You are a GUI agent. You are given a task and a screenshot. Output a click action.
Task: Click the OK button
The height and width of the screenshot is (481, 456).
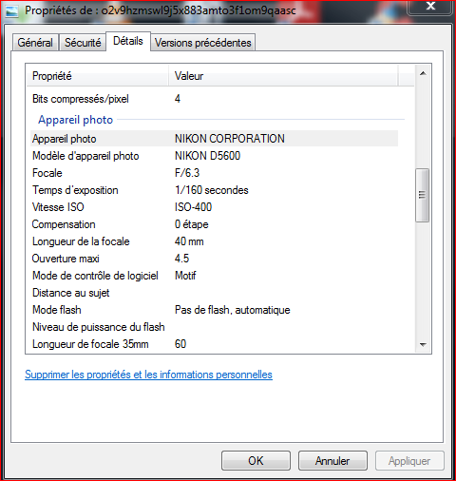(256, 460)
